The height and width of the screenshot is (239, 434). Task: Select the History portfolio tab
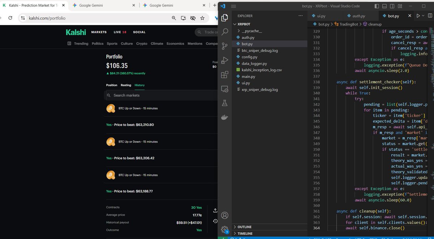[x=140, y=85]
